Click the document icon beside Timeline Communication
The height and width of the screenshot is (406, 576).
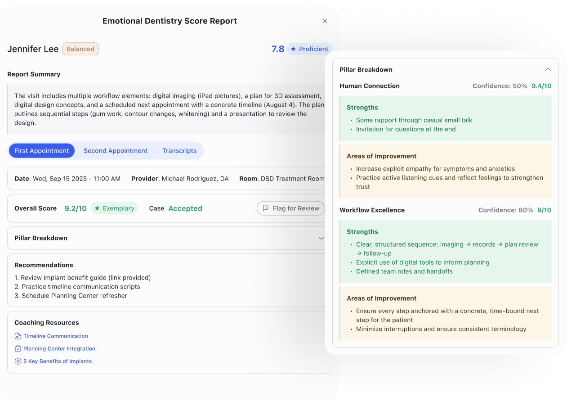(18, 336)
